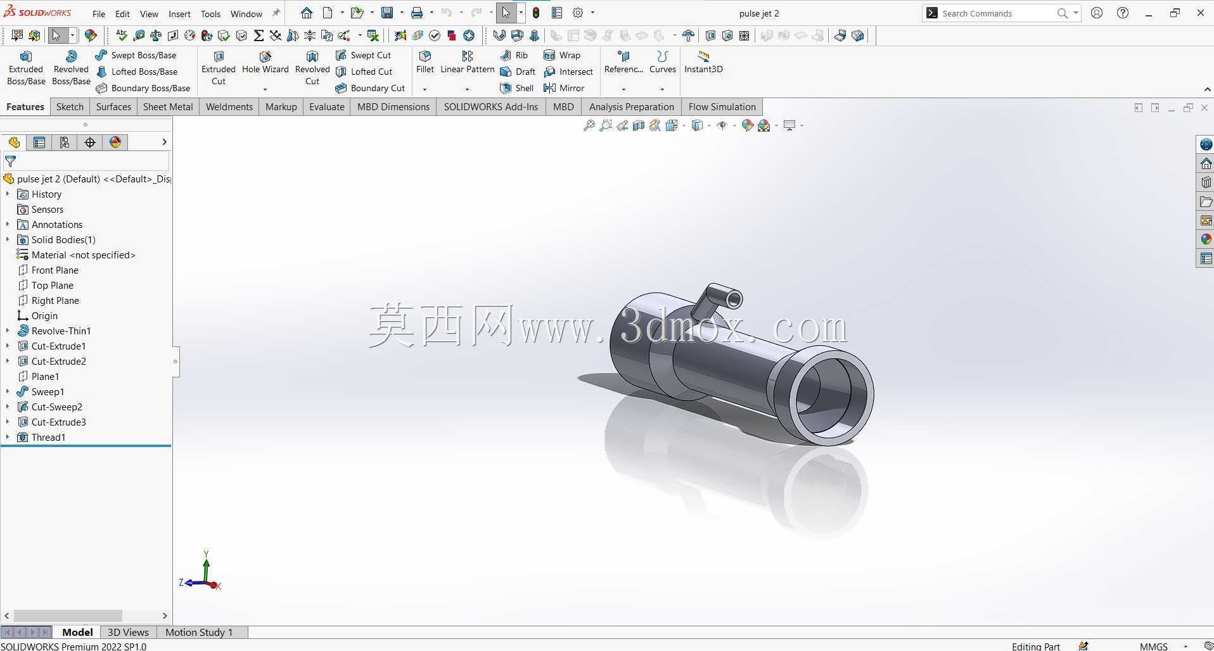This screenshot has height=651, width=1214.
Task: Open the Help question mark
Action: click(1123, 13)
